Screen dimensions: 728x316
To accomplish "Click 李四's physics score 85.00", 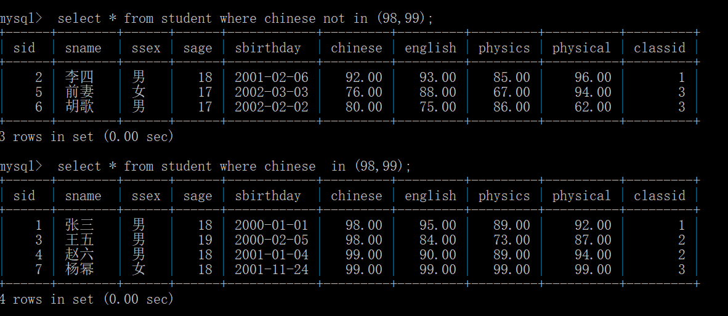I will [511, 77].
